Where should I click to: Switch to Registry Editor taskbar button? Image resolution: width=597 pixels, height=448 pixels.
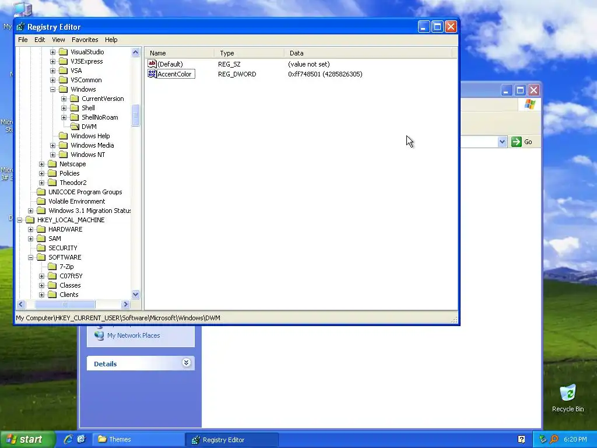pos(232,440)
